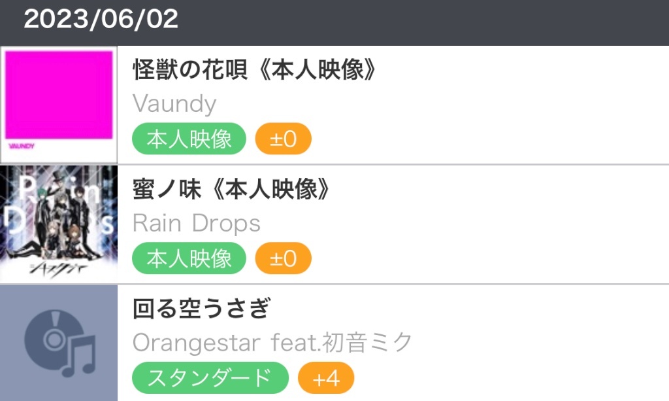Click the green 本人映像 tag under Vaundy

(189, 139)
